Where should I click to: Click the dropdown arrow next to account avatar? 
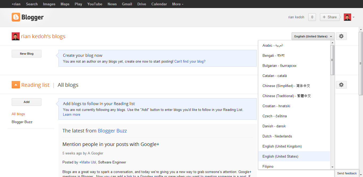[353, 18]
